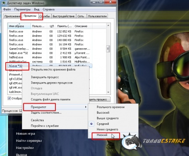This screenshot has width=189, height=156.
Task: Maximize the Task Manager window
Action: [x=101, y=2]
